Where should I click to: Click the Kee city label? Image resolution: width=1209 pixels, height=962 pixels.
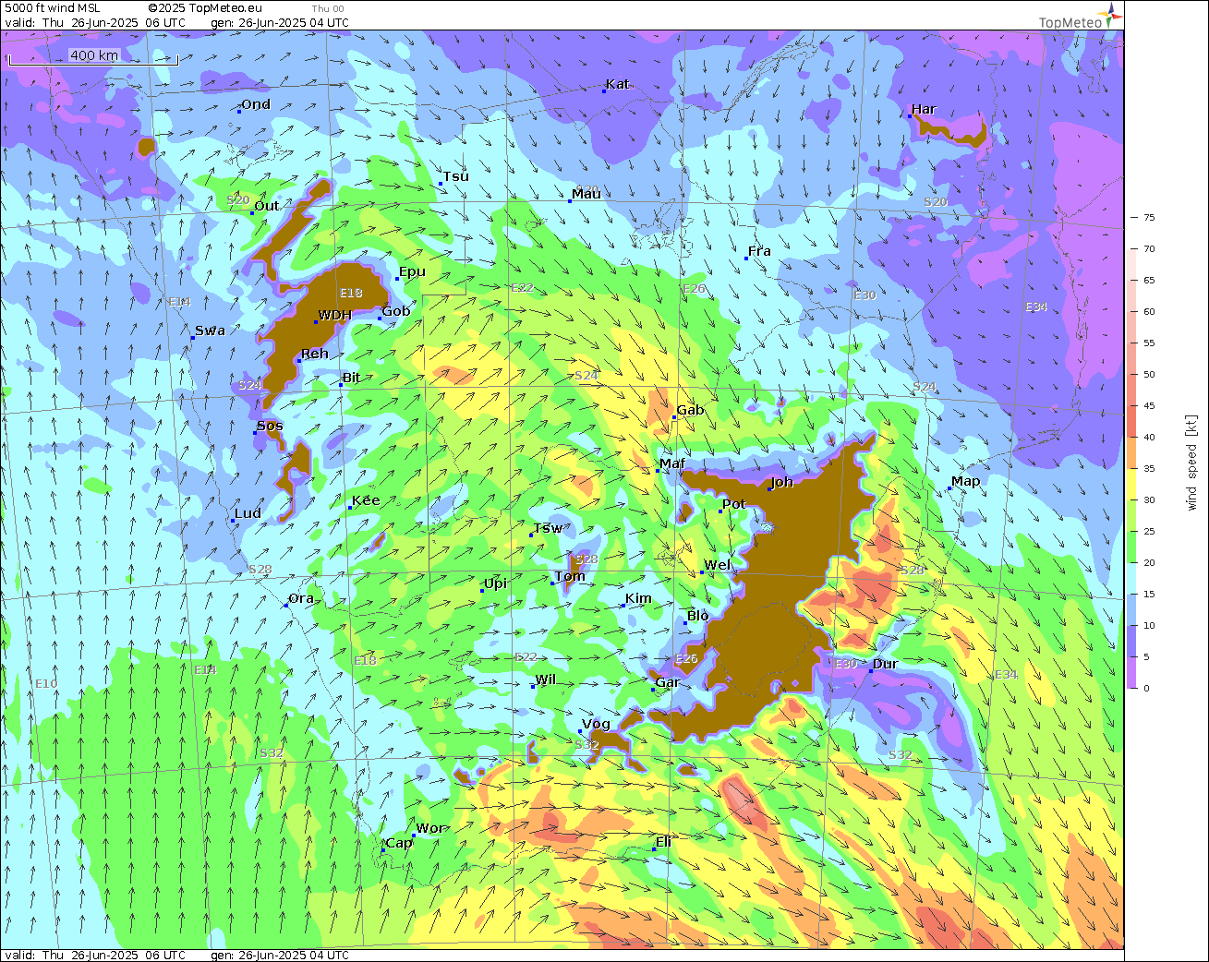(x=366, y=500)
